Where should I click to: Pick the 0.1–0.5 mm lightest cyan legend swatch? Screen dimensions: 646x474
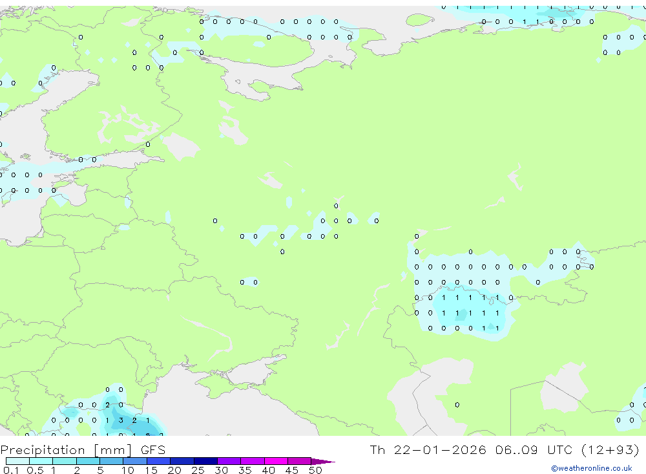pyautogui.click(x=17, y=461)
